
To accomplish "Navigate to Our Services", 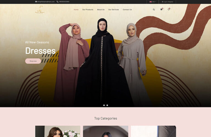I will [113, 10].
